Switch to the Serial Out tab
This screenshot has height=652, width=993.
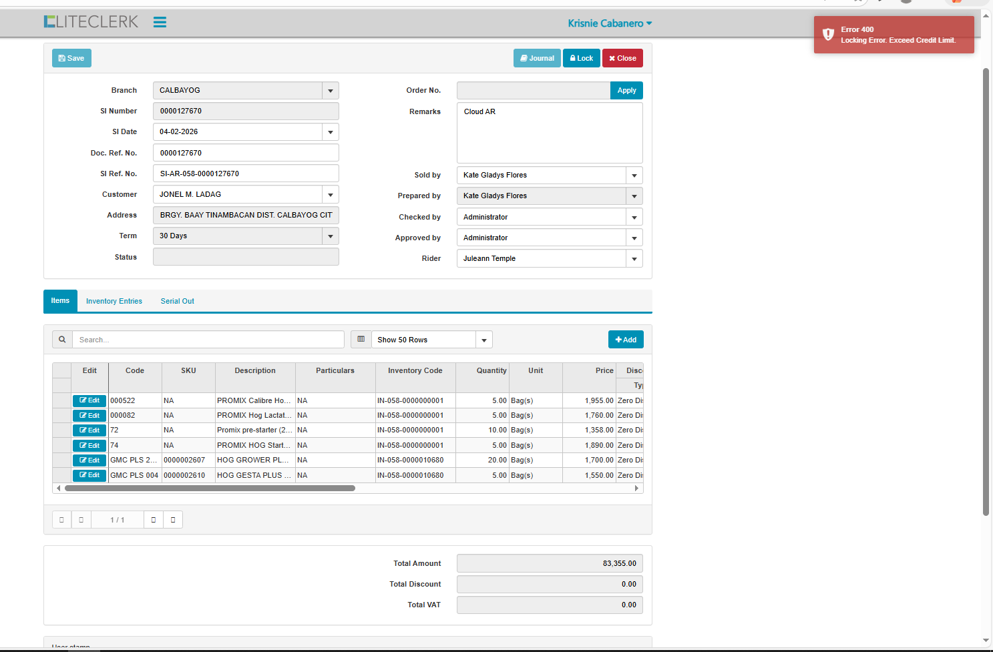point(177,302)
